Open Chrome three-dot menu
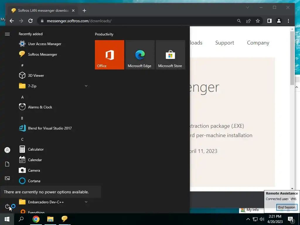This screenshot has height=225, width=300. pyautogui.click(x=288, y=21)
